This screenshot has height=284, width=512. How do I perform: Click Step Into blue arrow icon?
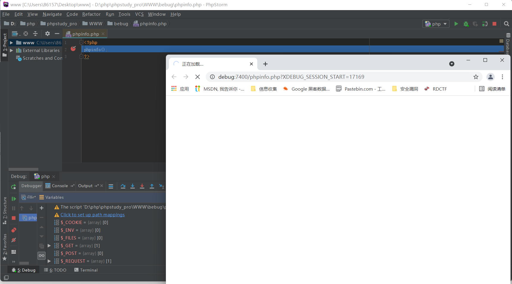(x=133, y=186)
